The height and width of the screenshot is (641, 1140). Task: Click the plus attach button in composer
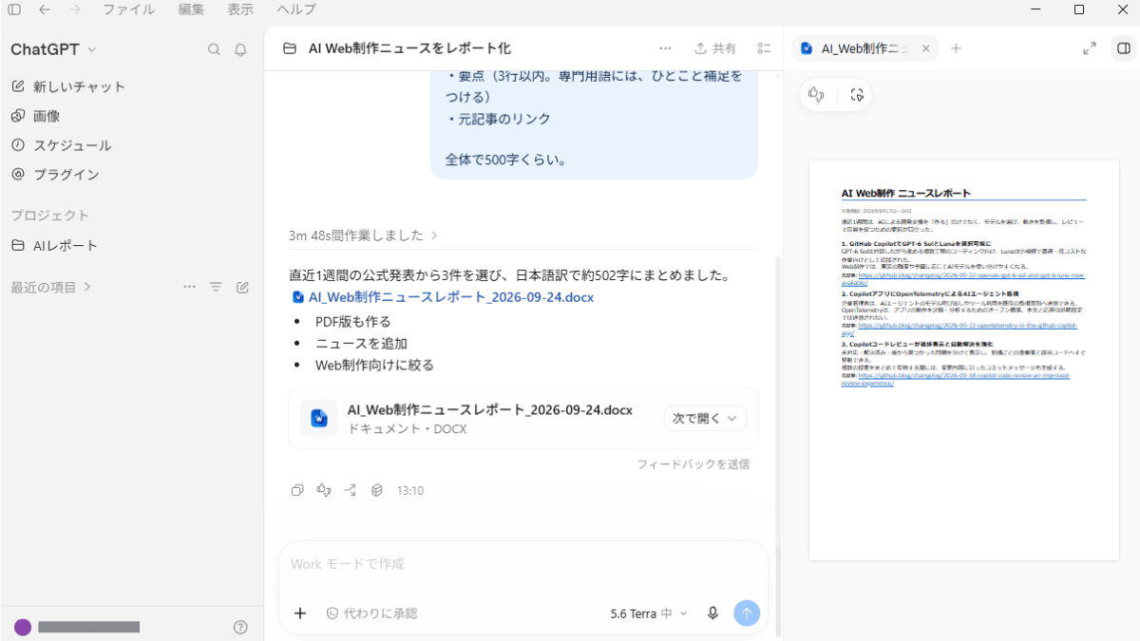(x=300, y=613)
